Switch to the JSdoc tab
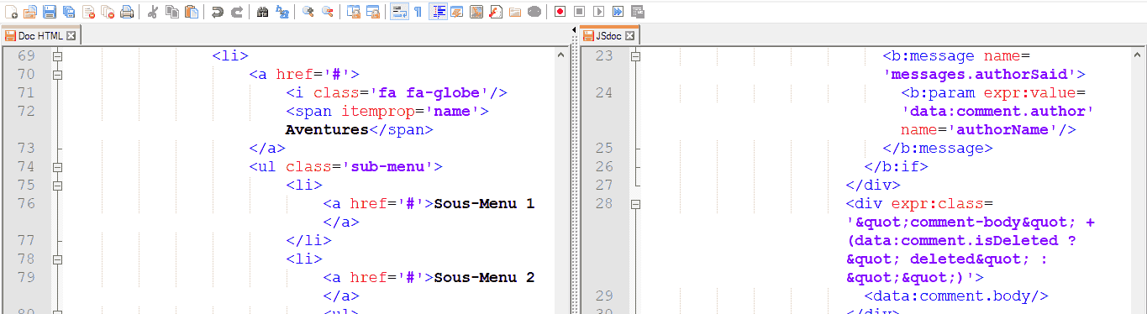Viewport: 1147px width, 314px height. [x=610, y=36]
